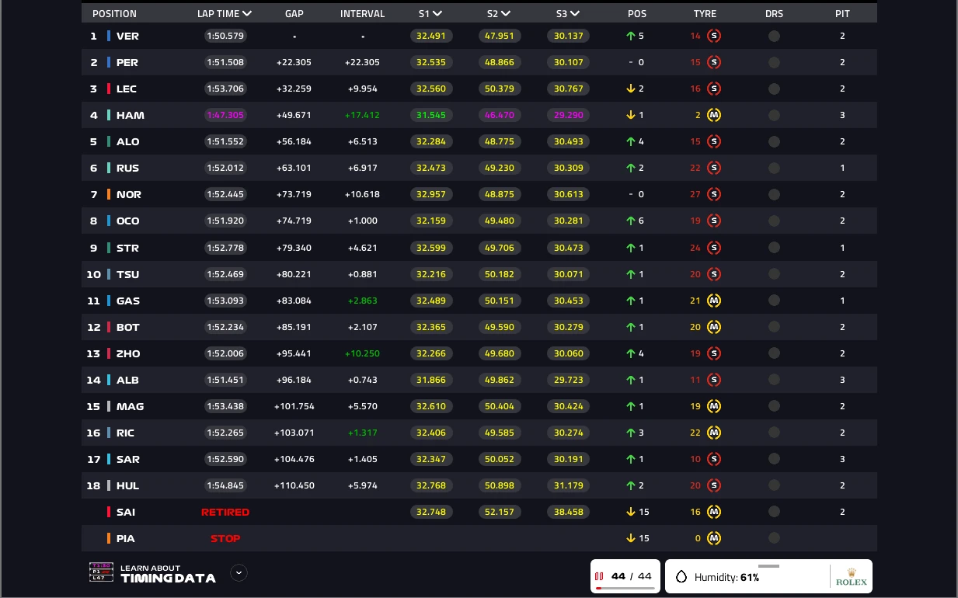Click HAM's purple fastest lap time 1:47.305
The height and width of the screenshot is (598, 958).
click(x=225, y=115)
